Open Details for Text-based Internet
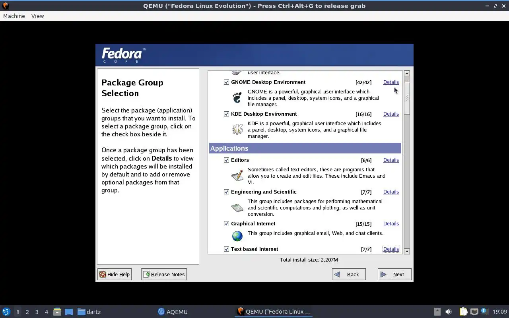 click(391, 249)
